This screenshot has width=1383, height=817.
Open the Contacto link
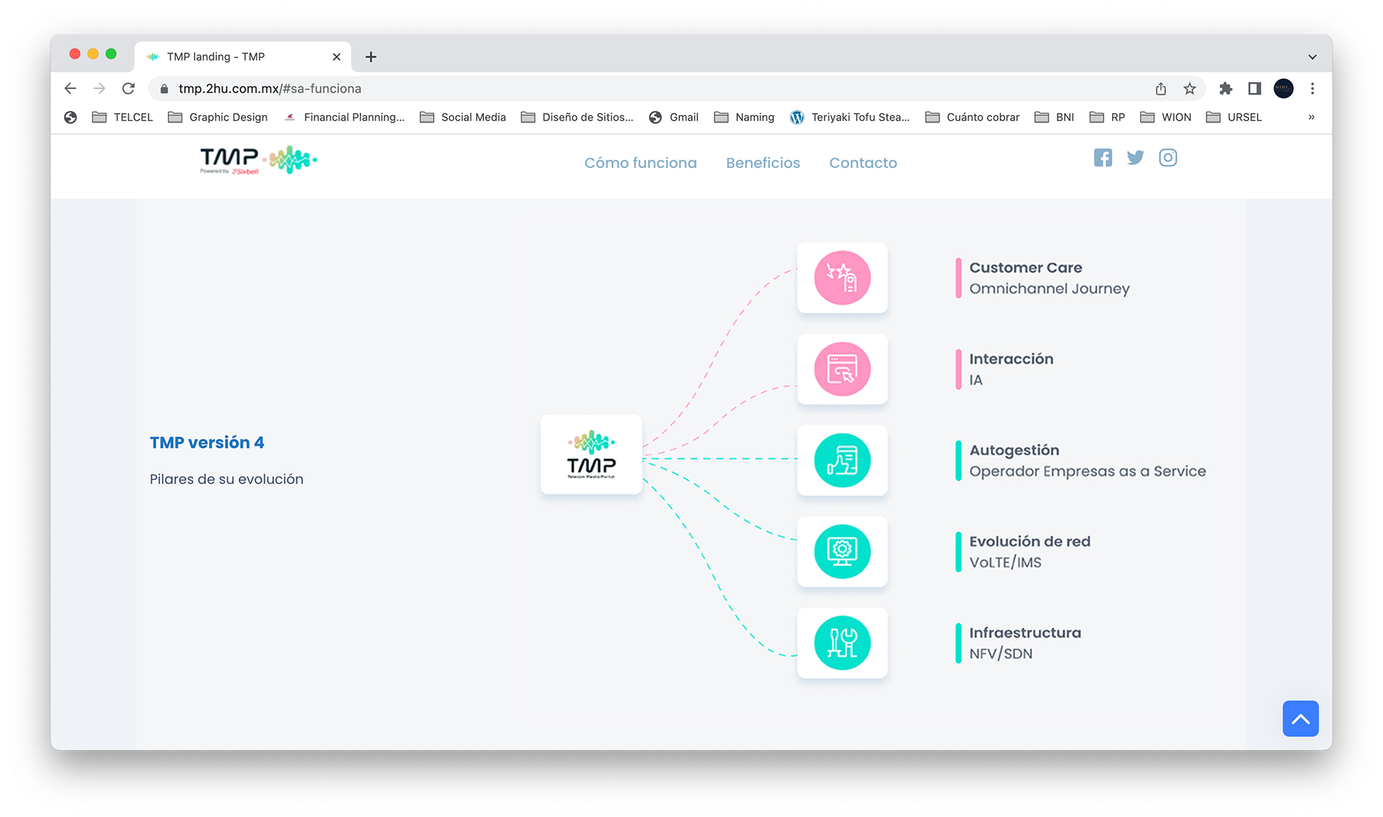pyautogui.click(x=863, y=163)
